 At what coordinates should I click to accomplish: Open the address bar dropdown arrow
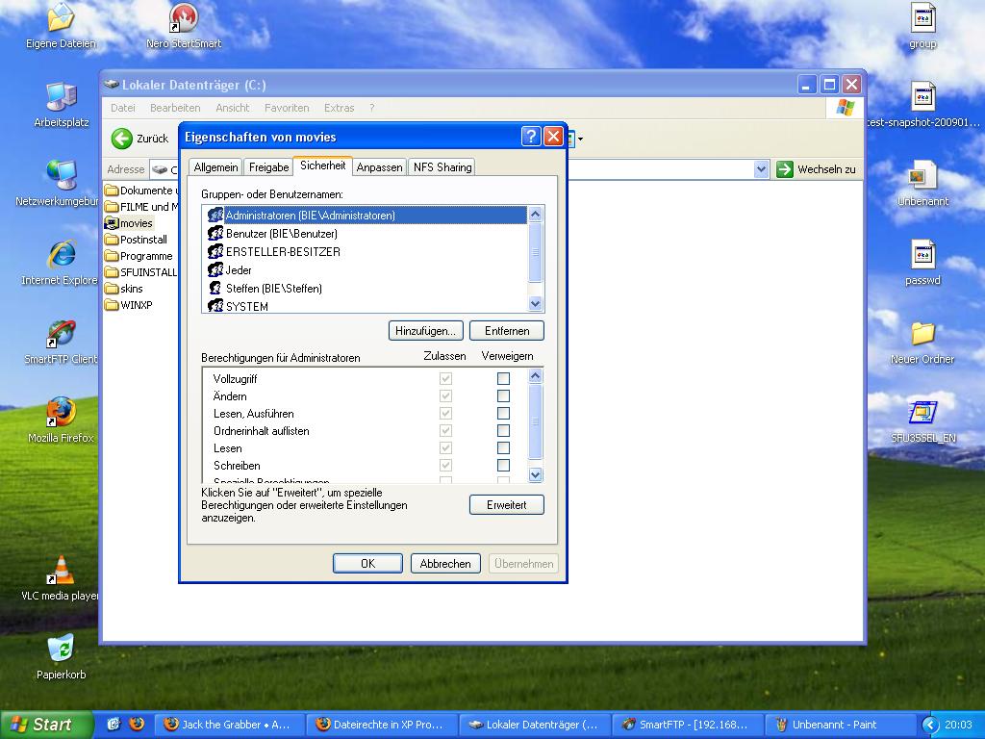tap(761, 169)
